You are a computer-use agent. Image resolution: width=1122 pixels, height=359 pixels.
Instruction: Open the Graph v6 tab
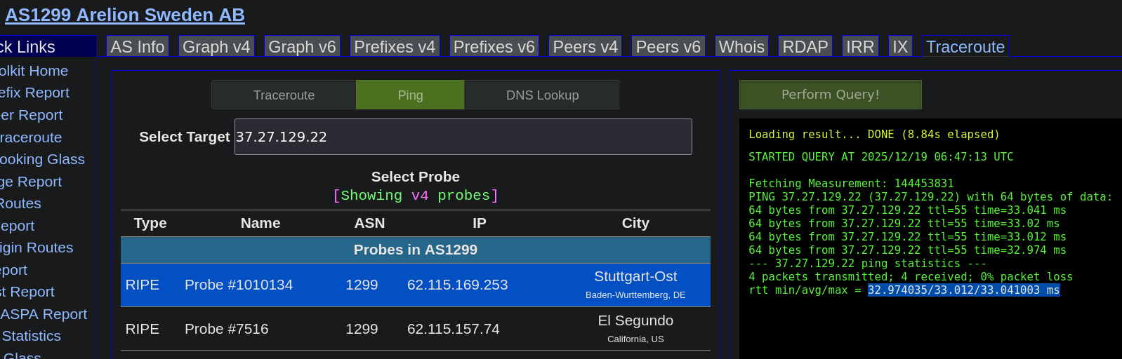point(302,47)
